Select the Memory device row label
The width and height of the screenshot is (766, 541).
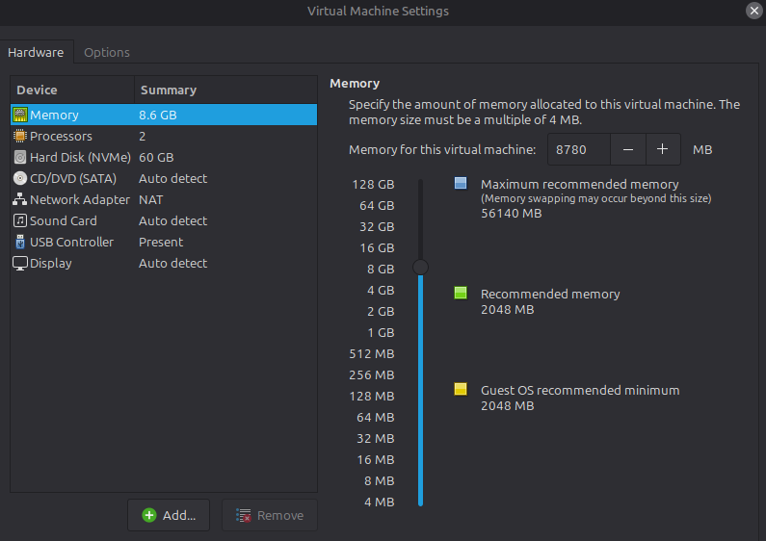pyautogui.click(x=54, y=115)
